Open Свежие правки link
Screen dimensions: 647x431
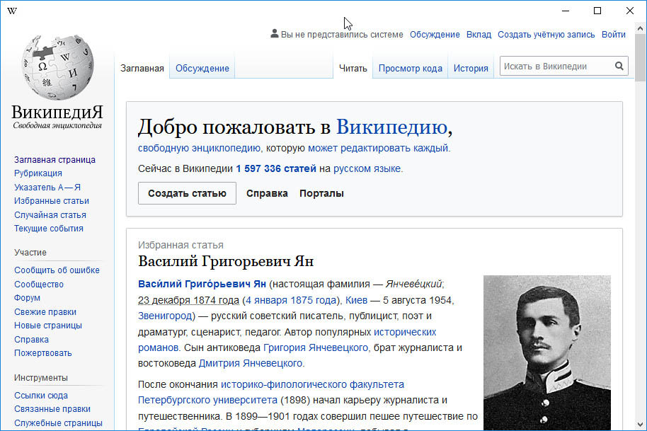point(45,312)
